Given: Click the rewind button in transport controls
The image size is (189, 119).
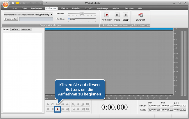Looking at the screenshot, I should tap(63, 104).
